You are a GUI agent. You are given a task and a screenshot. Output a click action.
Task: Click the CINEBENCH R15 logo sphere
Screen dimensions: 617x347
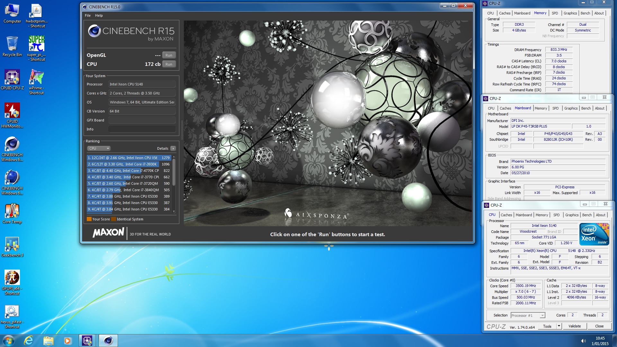tap(94, 31)
